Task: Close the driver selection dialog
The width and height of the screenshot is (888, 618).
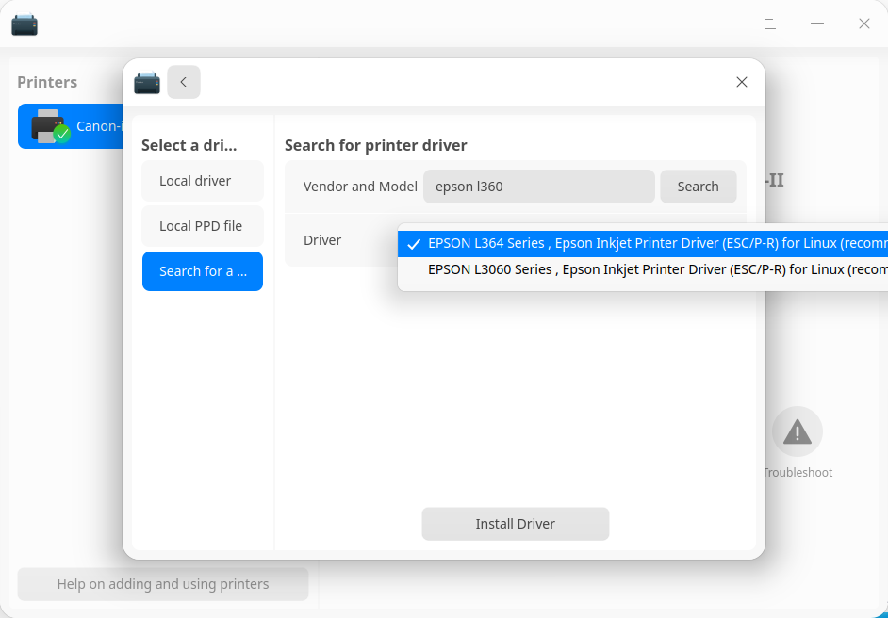Action: (x=741, y=82)
